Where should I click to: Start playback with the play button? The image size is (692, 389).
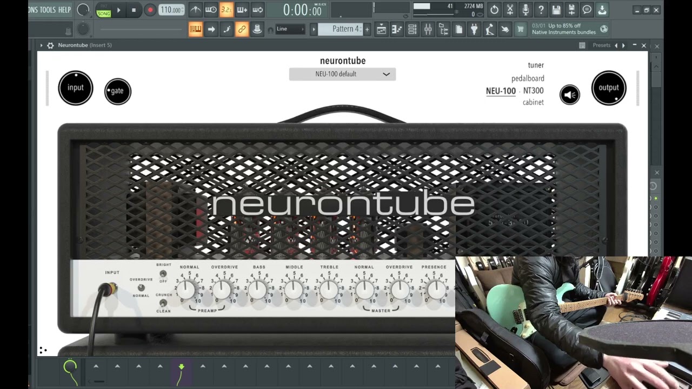(119, 10)
